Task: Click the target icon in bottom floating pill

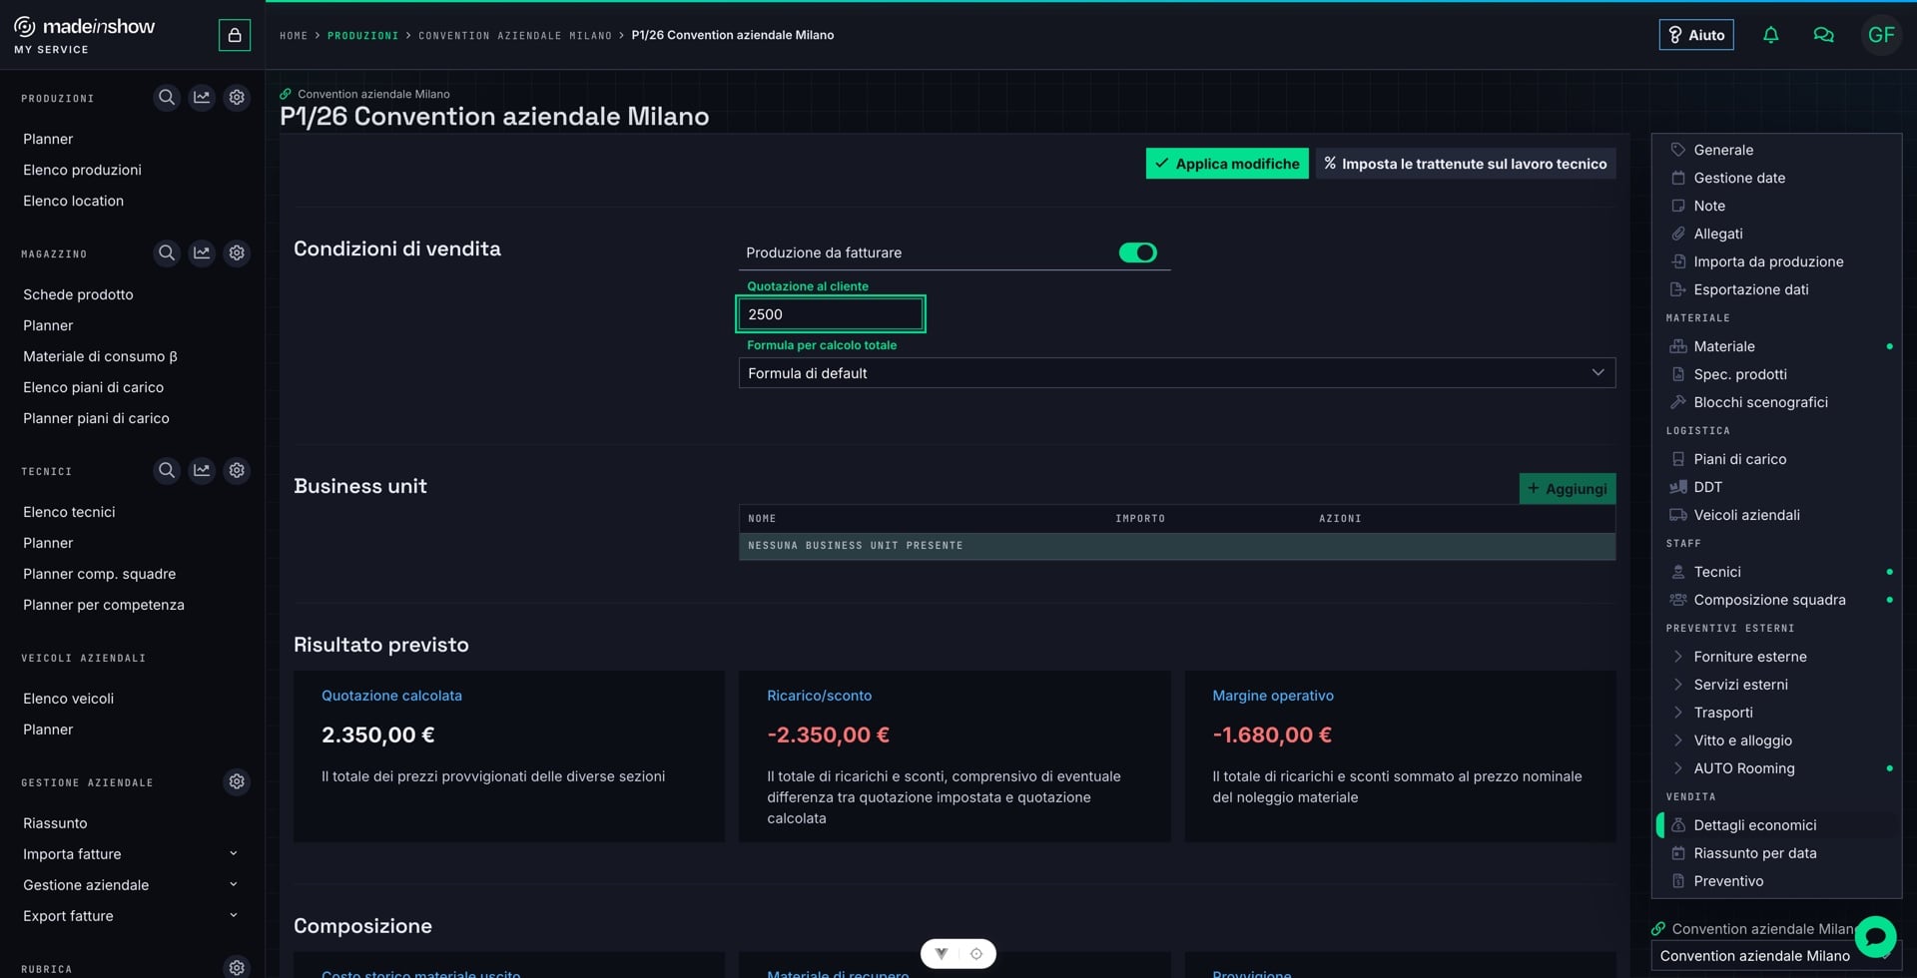Action: point(976,954)
